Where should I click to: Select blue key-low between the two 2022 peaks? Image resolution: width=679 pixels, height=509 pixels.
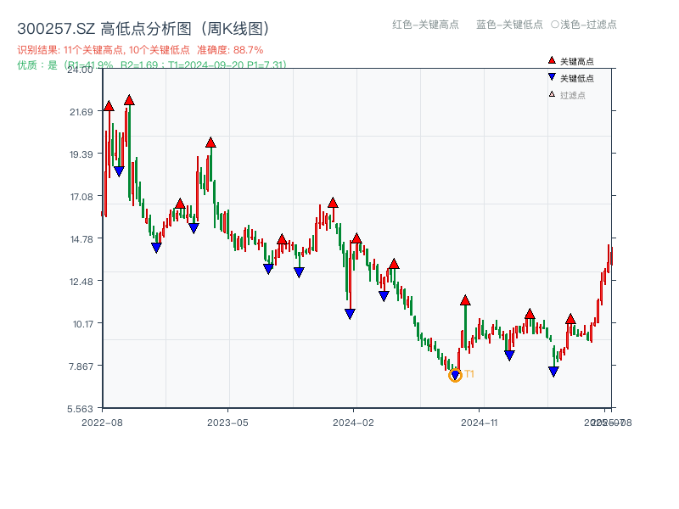point(119,171)
